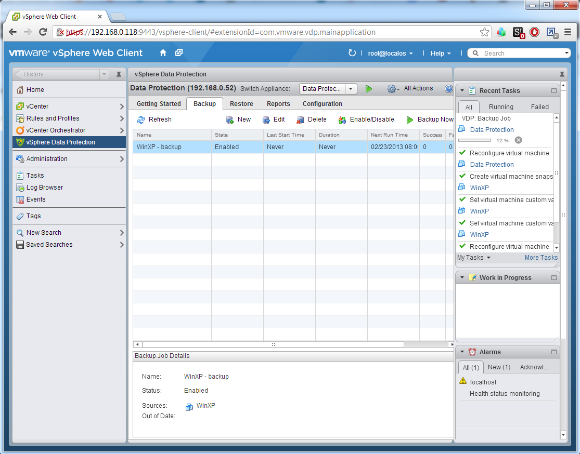Expand Administration chevron
The width and height of the screenshot is (580, 454).
point(122,159)
